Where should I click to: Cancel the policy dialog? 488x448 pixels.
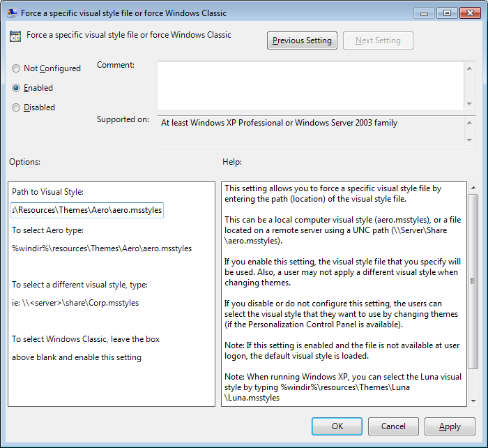(x=393, y=426)
